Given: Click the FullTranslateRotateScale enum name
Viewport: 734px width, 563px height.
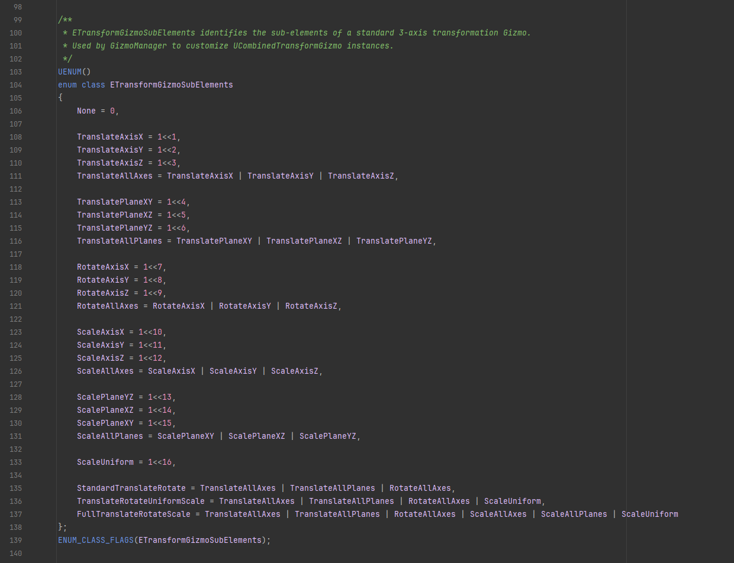Looking at the screenshot, I should 133,515.
